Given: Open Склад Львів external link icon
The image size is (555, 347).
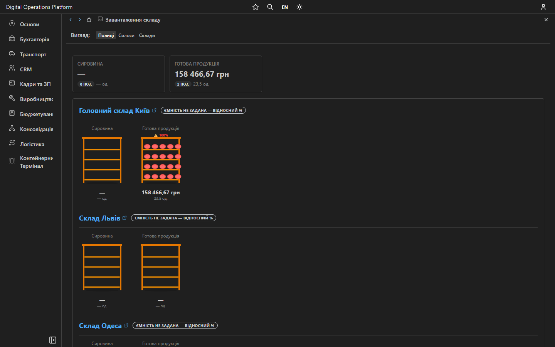Looking at the screenshot, I should pyautogui.click(x=124, y=218).
